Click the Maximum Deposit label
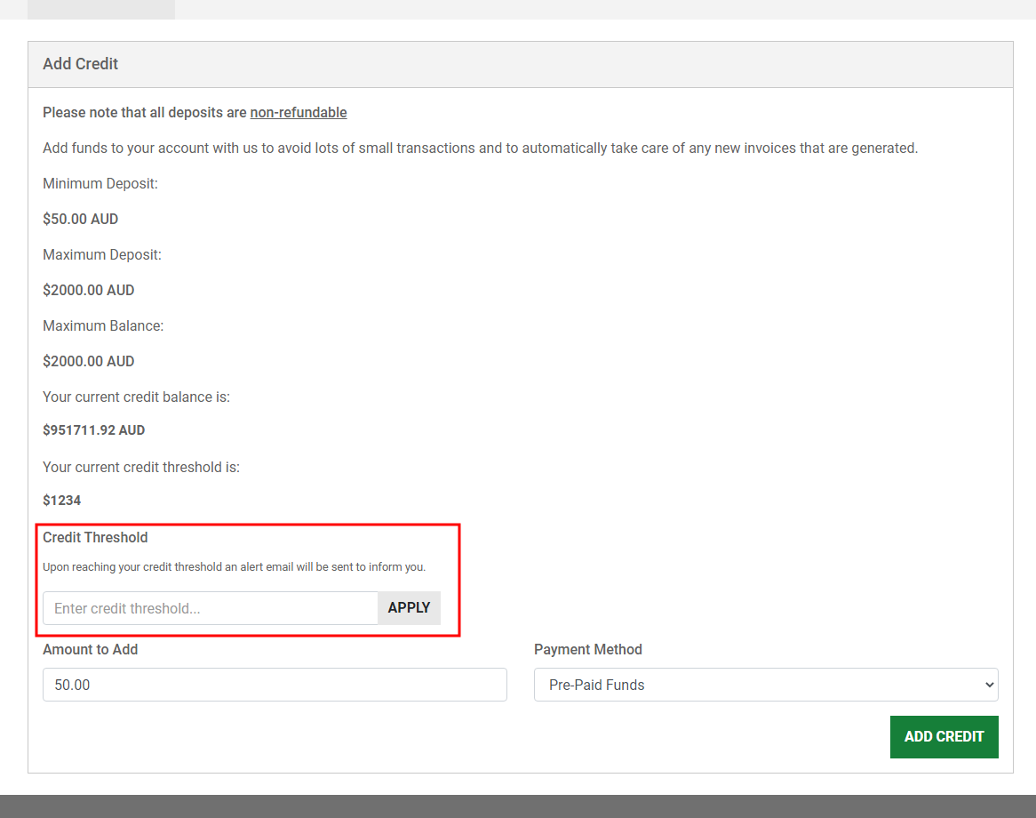The height and width of the screenshot is (818, 1036). [x=102, y=255]
